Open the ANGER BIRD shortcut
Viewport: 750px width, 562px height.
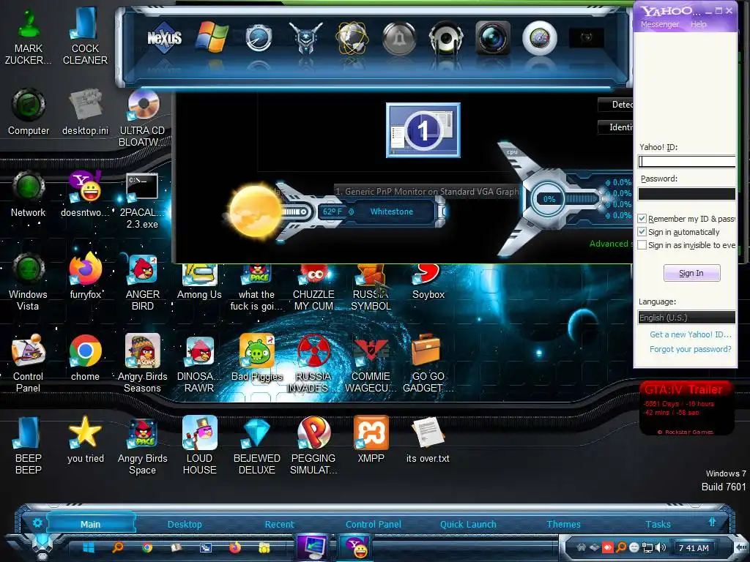143,282
